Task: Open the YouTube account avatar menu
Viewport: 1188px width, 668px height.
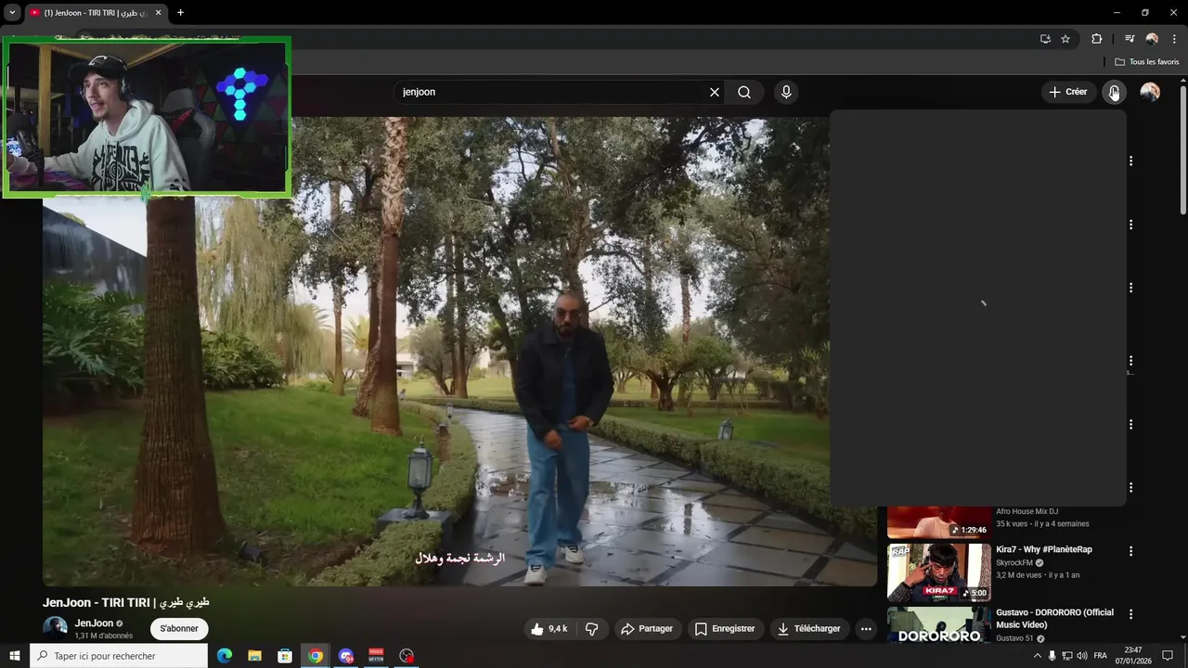Action: pos(1150,92)
